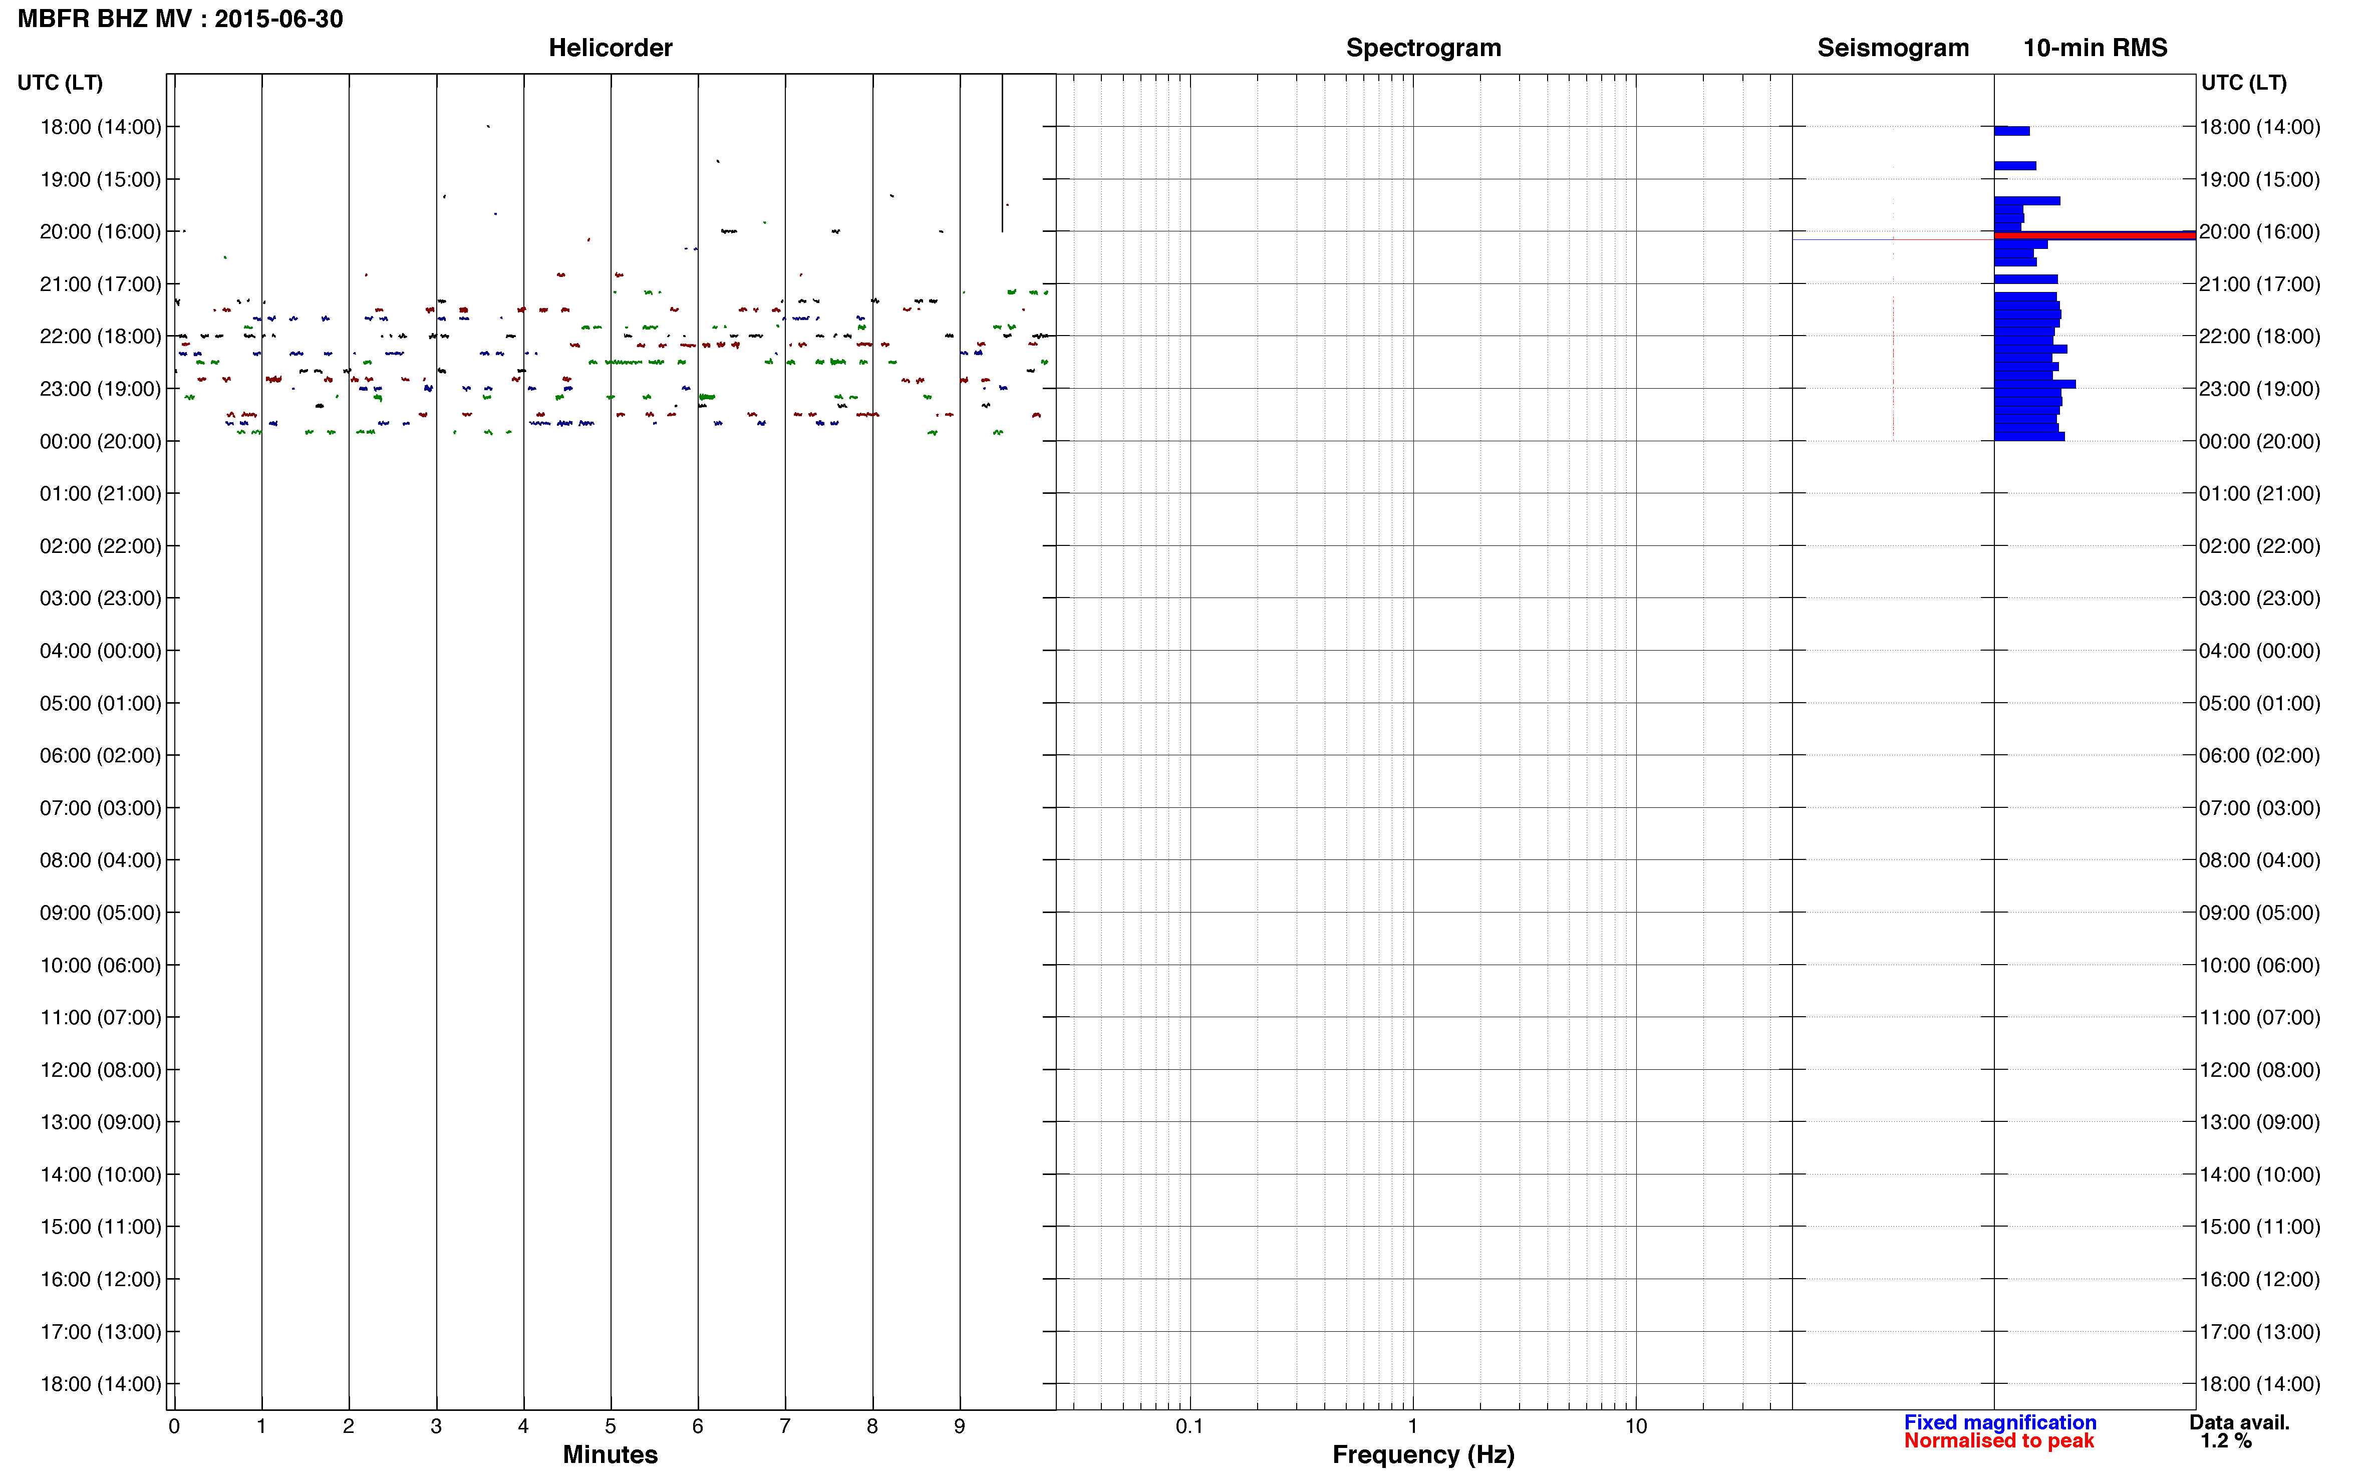Click left-axis label '04:00 (00:00)'
Viewport: 2374px width, 1484px height.
point(100,651)
